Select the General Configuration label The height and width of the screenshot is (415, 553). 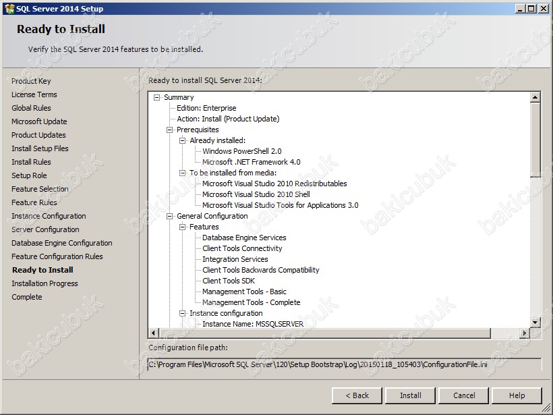(x=212, y=216)
